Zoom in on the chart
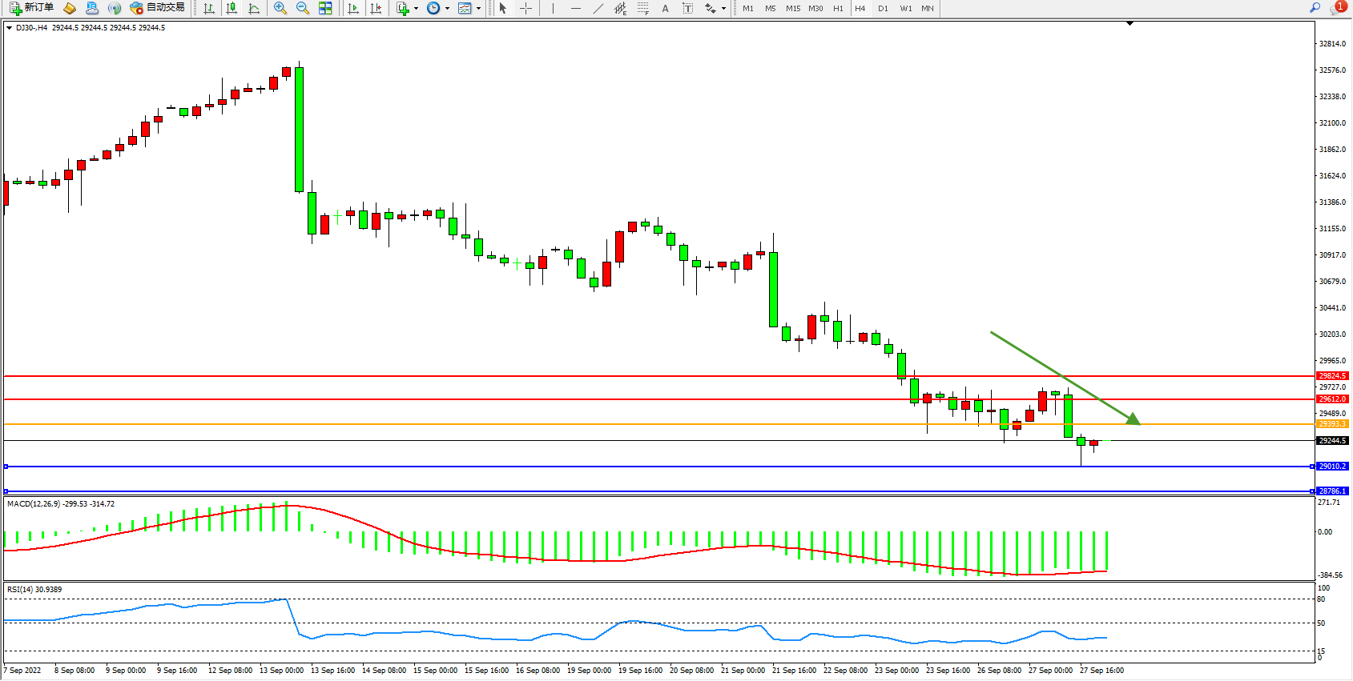 280,8
